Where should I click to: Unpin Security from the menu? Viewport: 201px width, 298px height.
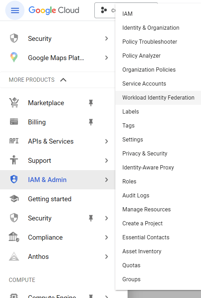click(x=91, y=218)
